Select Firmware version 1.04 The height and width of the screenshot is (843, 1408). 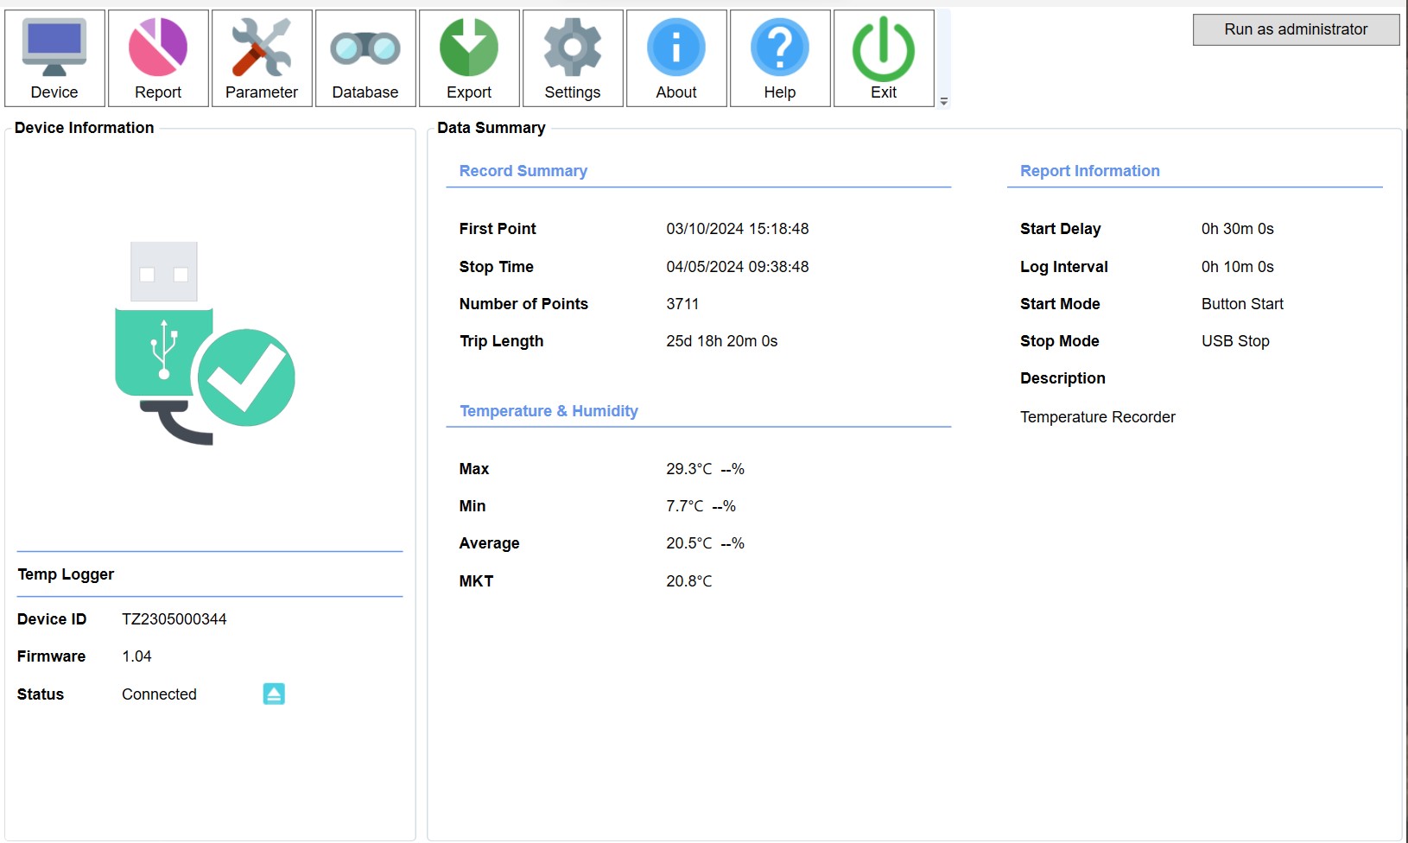[136, 656]
